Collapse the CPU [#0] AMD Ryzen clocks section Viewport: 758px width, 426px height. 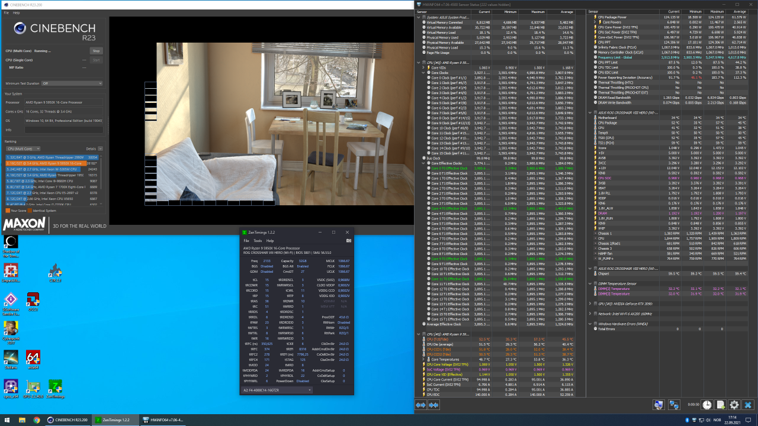click(x=420, y=62)
